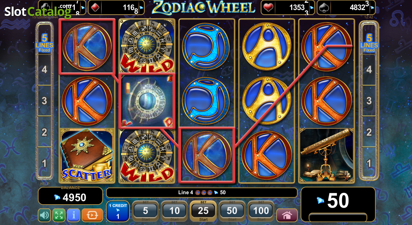Image resolution: width=412 pixels, height=225 pixels.
Task: Expand the hearts jackpot arrow
Action: 312,8
